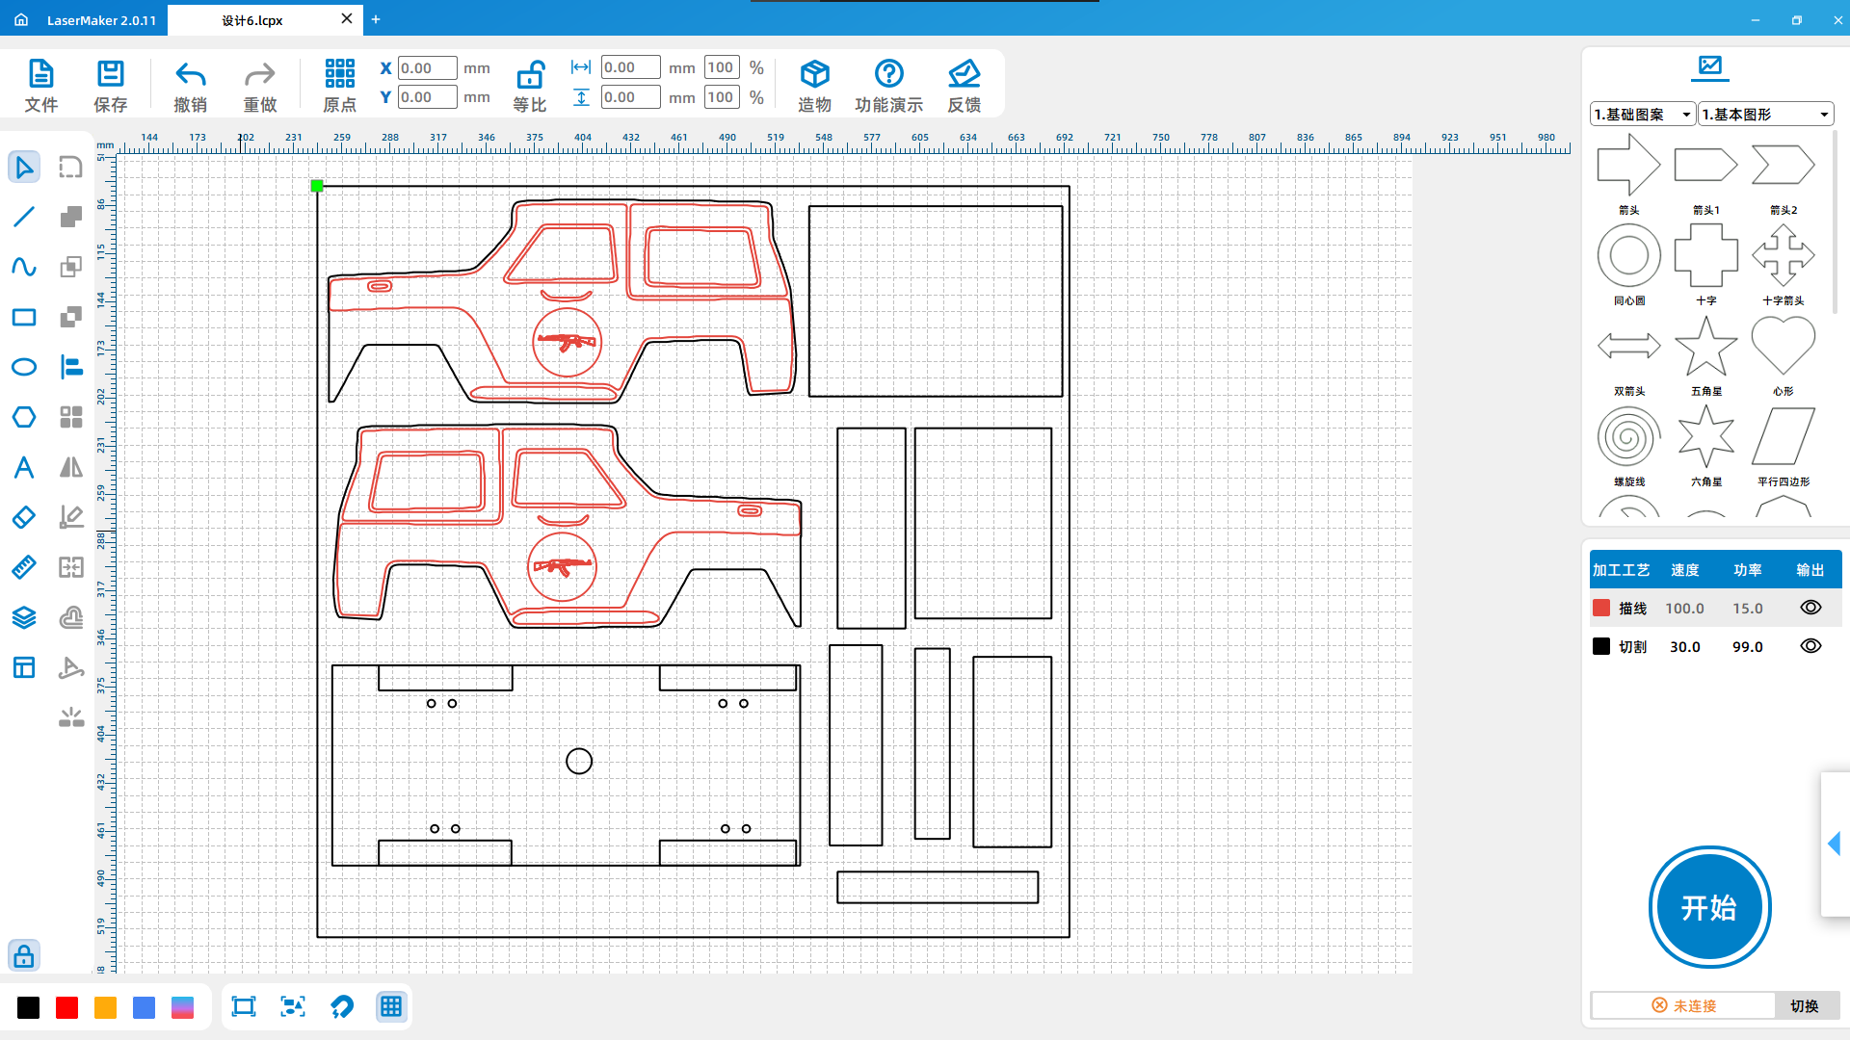
Task: Open the layers stack tool
Action: [x=24, y=617]
